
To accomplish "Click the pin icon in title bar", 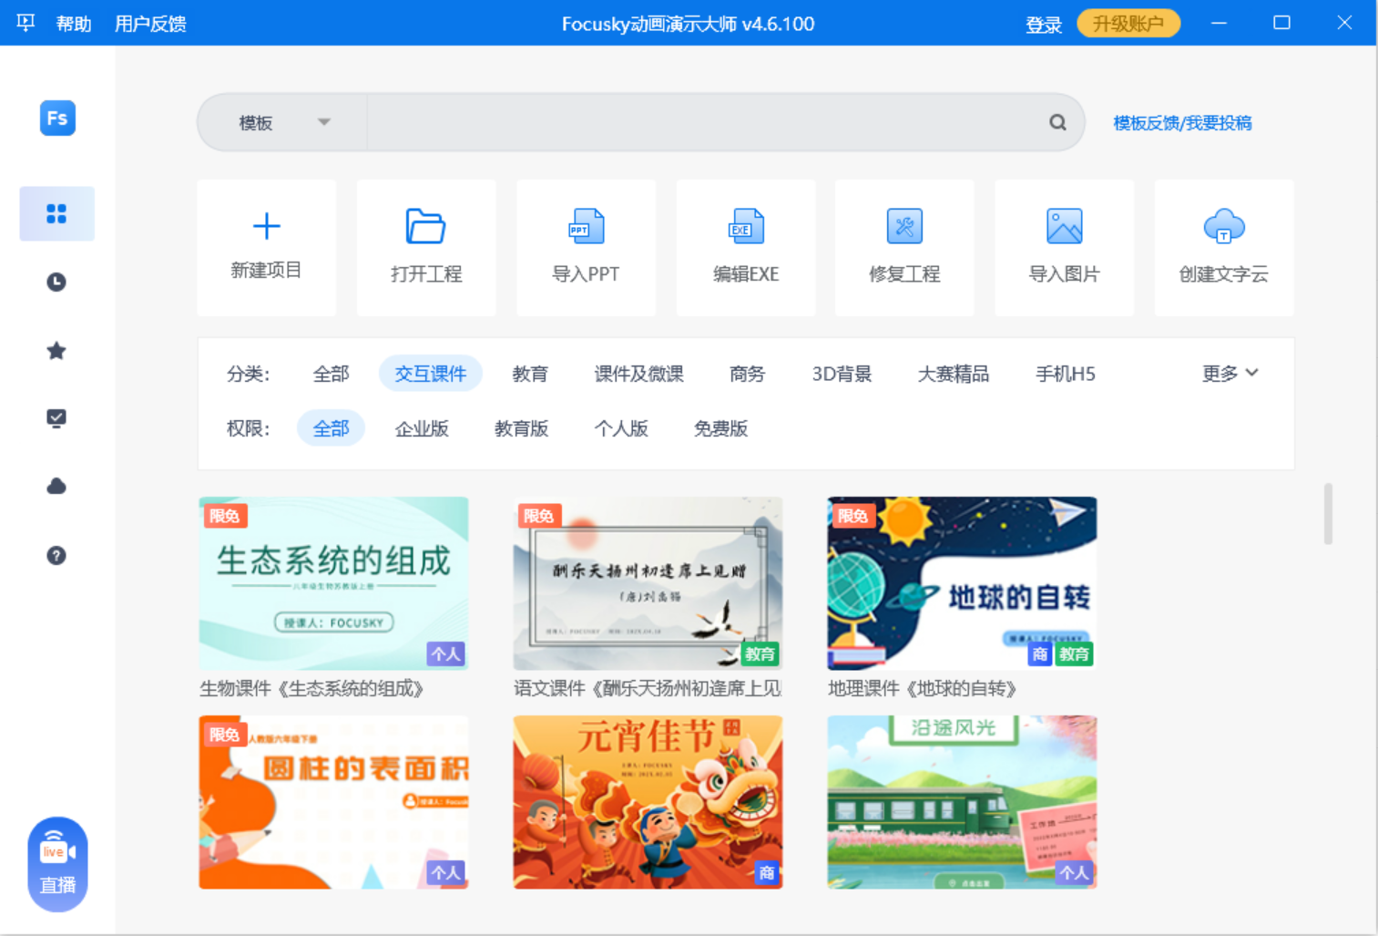I will coord(26,23).
